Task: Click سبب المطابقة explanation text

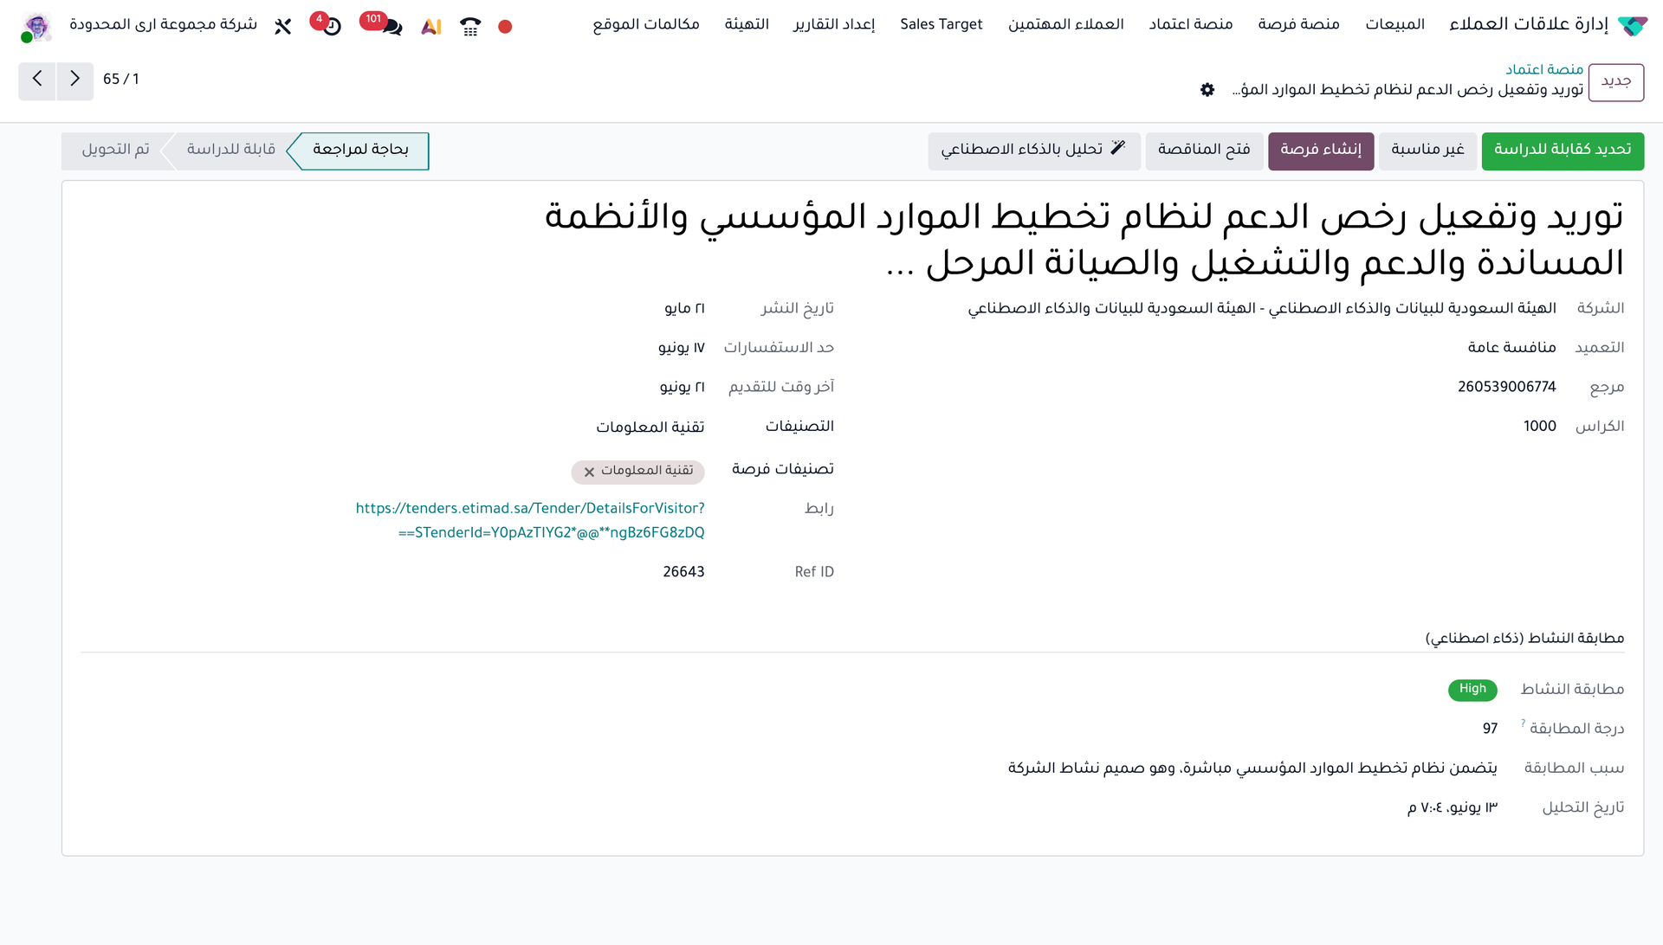Action: (1252, 768)
